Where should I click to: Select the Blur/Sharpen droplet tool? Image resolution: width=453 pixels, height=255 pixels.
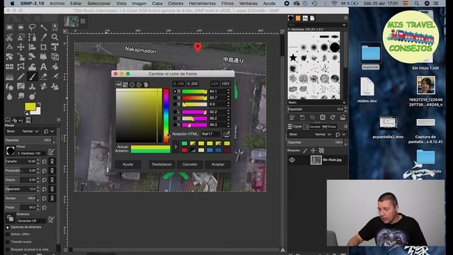point(9,96)
